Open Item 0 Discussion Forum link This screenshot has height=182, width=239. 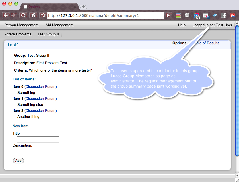pyautogui.click(x=41, y=87)
